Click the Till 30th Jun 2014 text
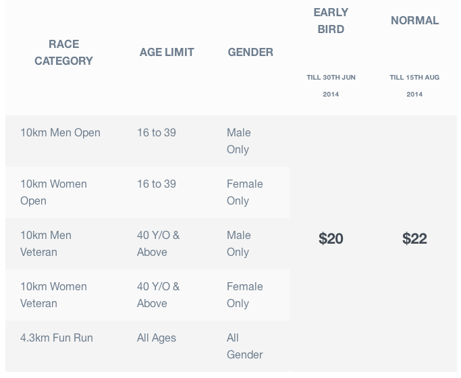Viewport: 461px width, 378px height. tap(331, 86)
